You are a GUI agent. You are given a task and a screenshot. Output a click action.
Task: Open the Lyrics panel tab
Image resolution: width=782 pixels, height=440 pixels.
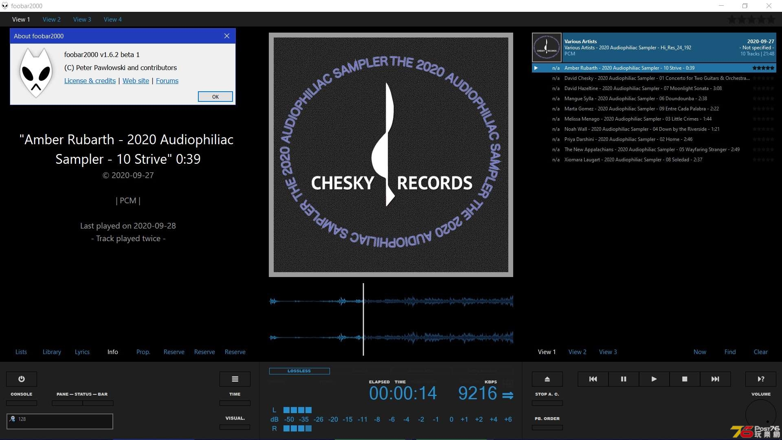point(82,352)
